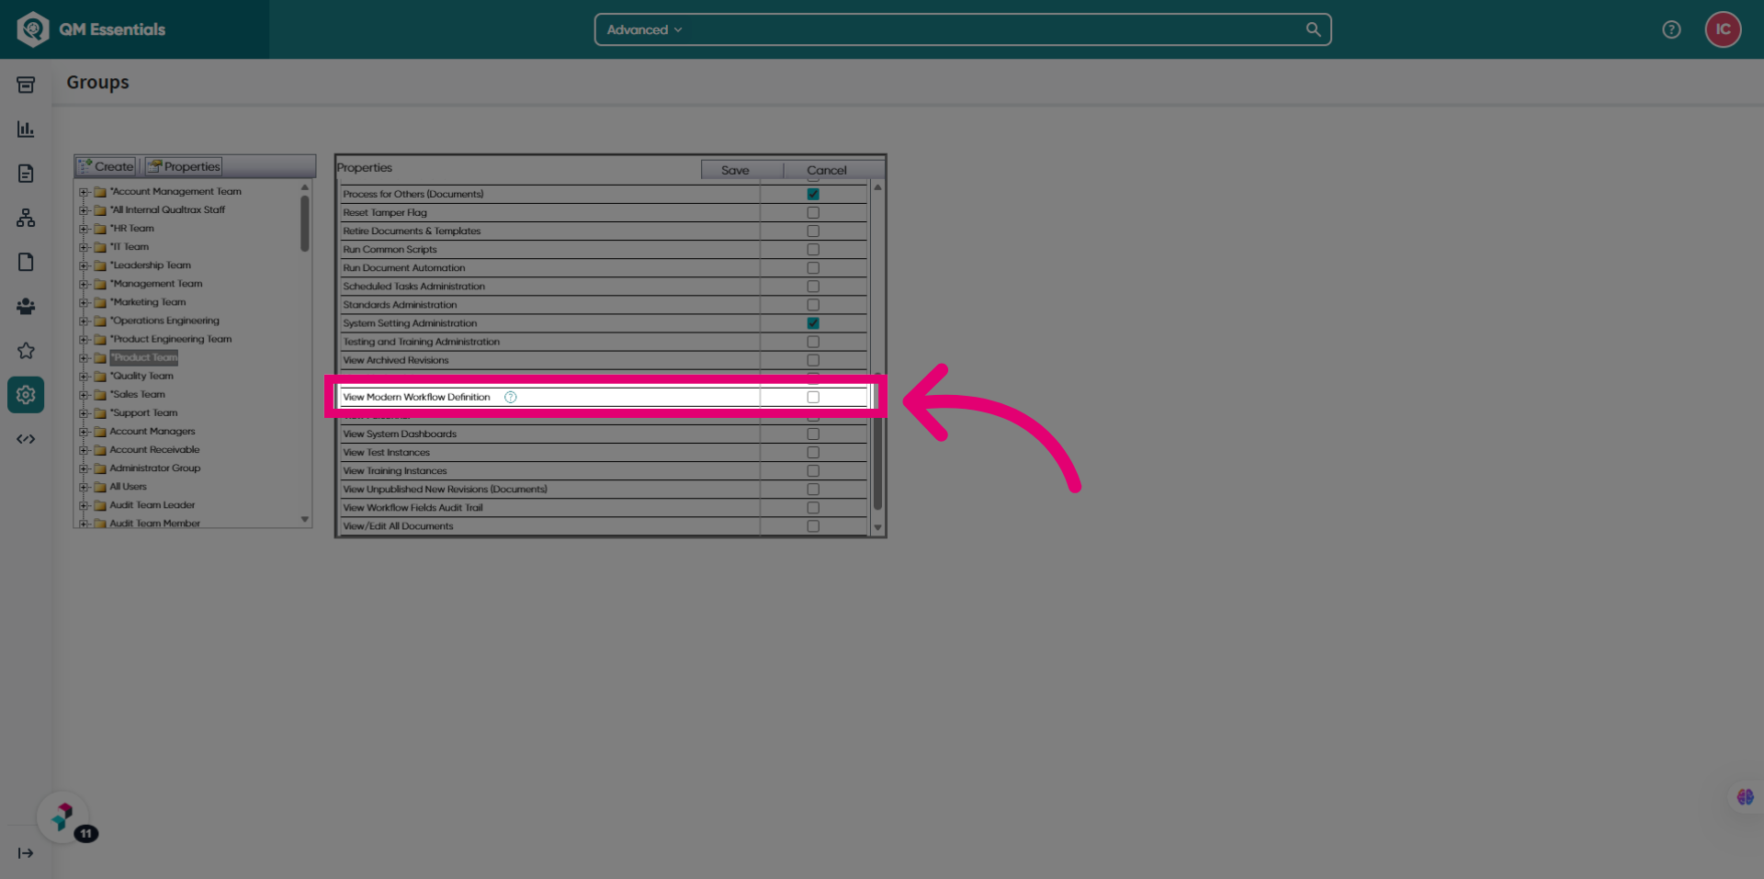Screen dimensions: 1764x879
Task: Expand the All Internal Qualtrax Staff node
Action: click(84, 210)
